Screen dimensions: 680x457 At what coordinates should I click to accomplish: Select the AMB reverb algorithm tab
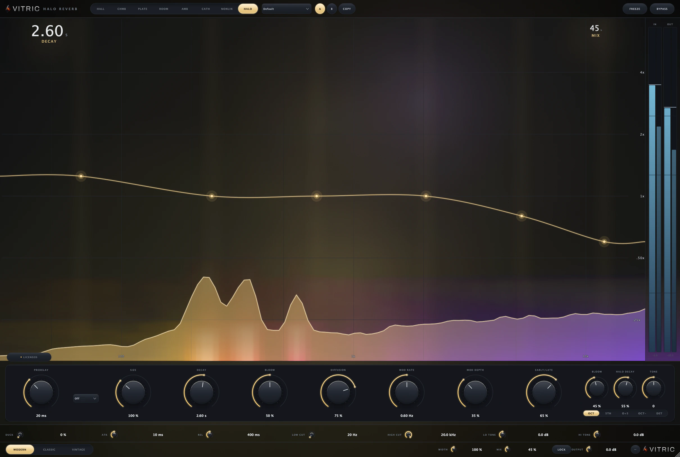click(185, 9)
